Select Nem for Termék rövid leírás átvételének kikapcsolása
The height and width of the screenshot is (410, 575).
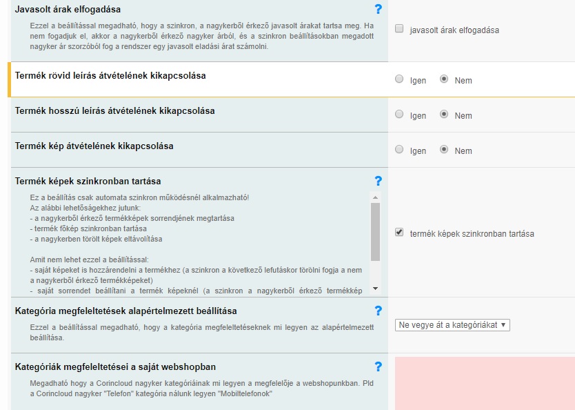tap(444, 79)
